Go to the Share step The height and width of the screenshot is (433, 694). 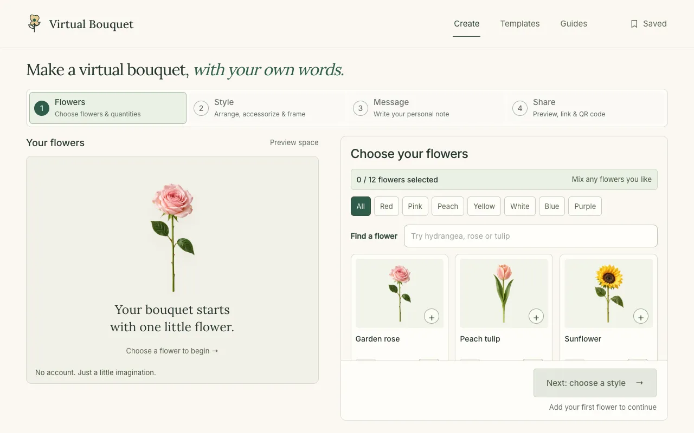click(x=586, y=108)
